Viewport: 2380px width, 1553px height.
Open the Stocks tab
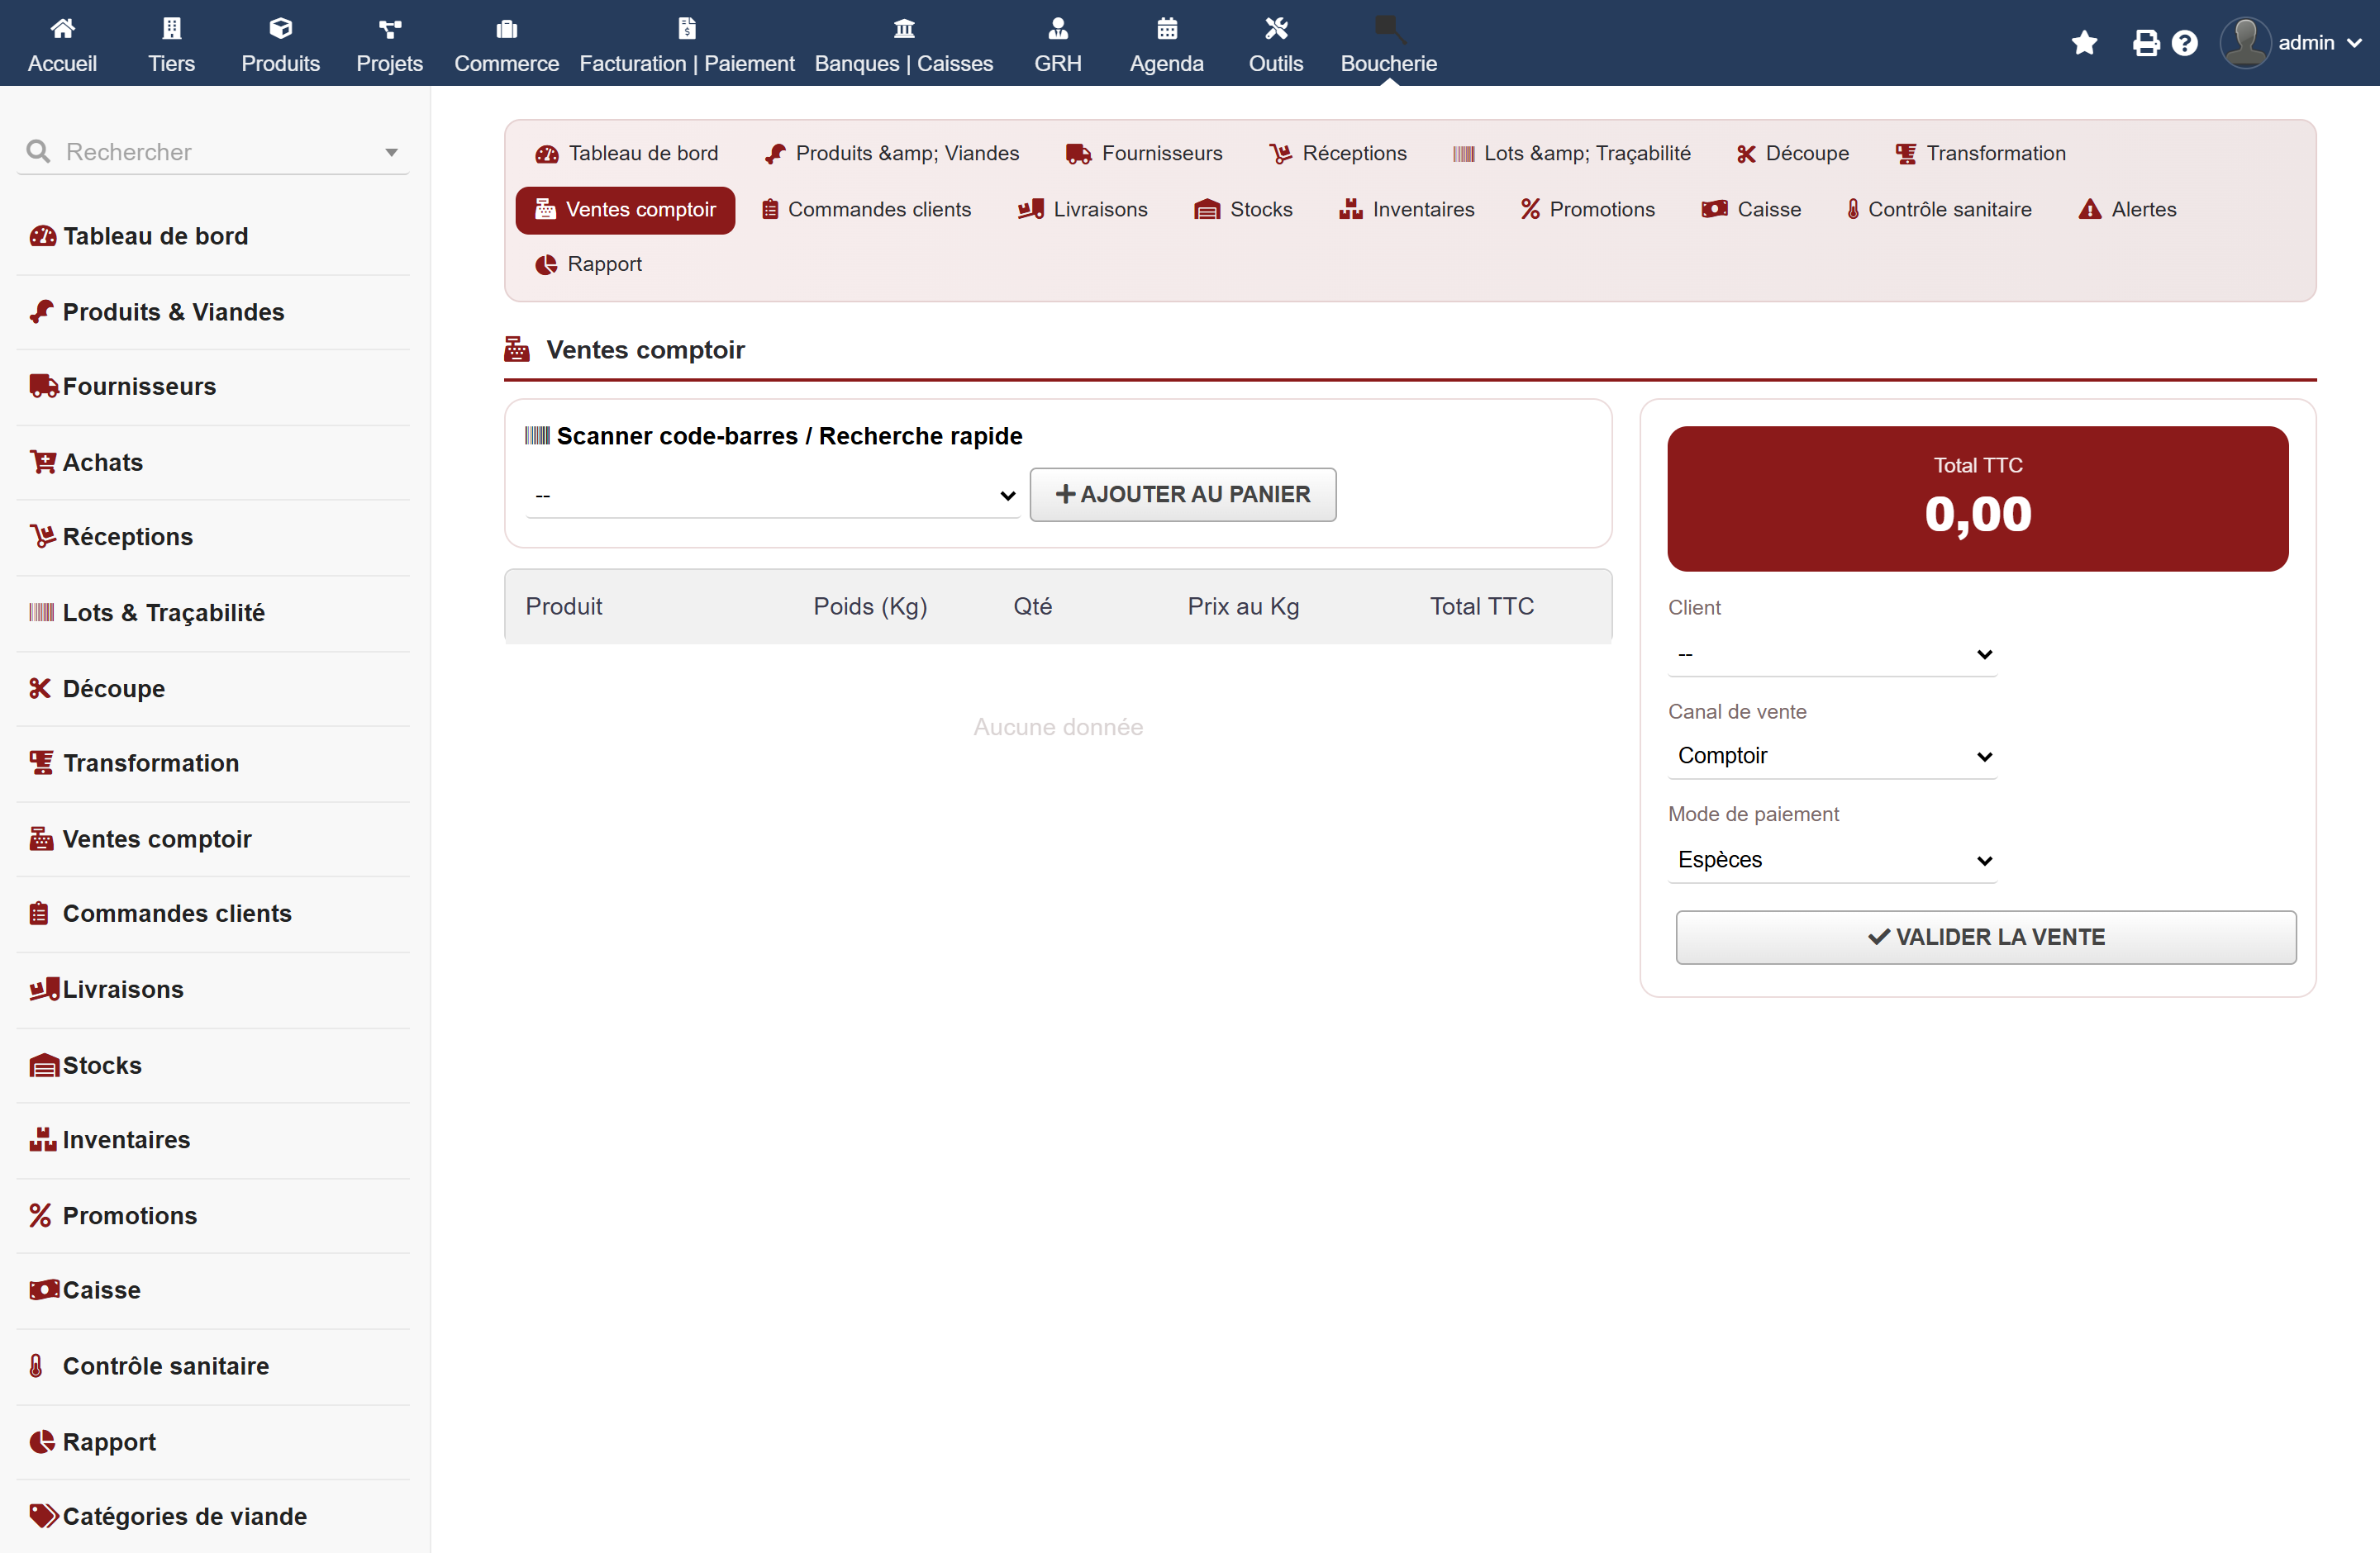coord(1243,210)
